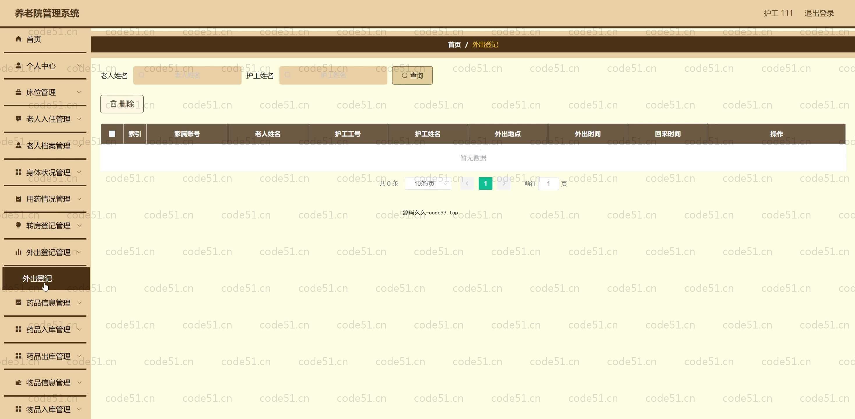
Task: Open 物品信息管理 in the sidebar
Action: click(45, 383)
